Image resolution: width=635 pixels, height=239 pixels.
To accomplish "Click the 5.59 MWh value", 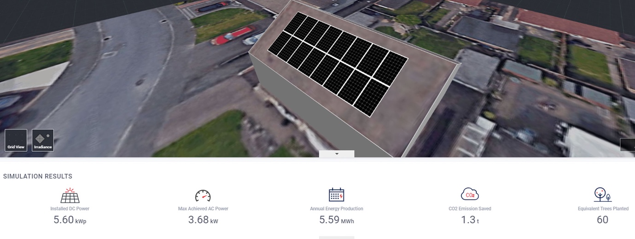I will pos(337,220).
